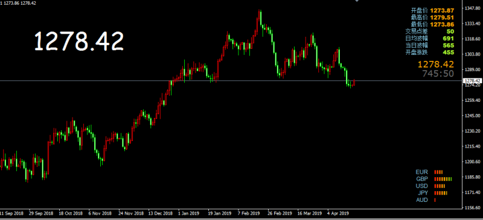Screen dimensions: 483x220
Task: Click the 1200.60 price axis label
Action: coord(473,162)
